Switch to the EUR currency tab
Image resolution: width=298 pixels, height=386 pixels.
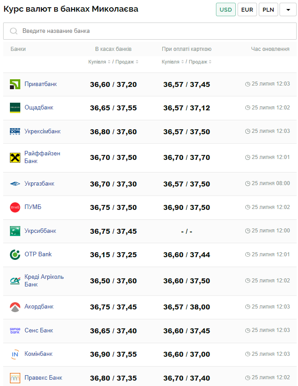(x=247, y=9)
